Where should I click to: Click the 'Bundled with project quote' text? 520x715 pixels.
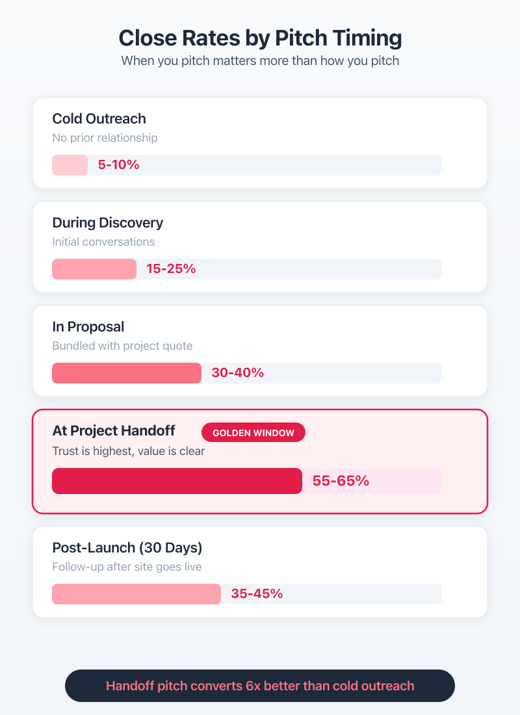(122, 346)
